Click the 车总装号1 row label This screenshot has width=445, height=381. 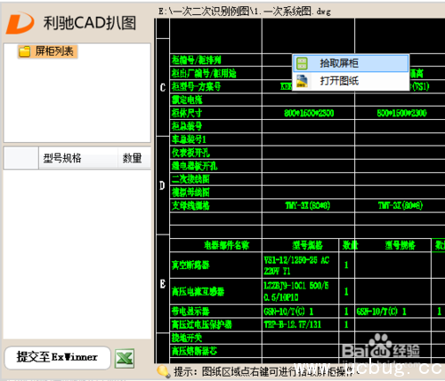189,139
